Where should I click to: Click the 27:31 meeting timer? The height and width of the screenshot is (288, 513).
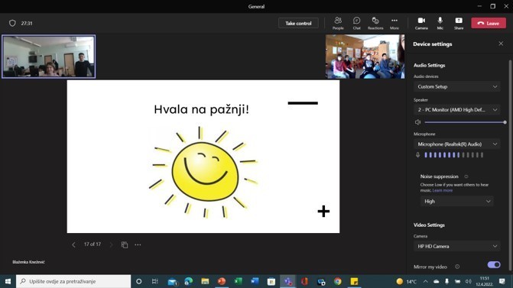pos(27,23)
